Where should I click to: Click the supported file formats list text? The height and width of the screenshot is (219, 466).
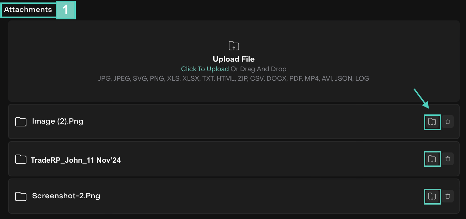[x=234, y=79]
